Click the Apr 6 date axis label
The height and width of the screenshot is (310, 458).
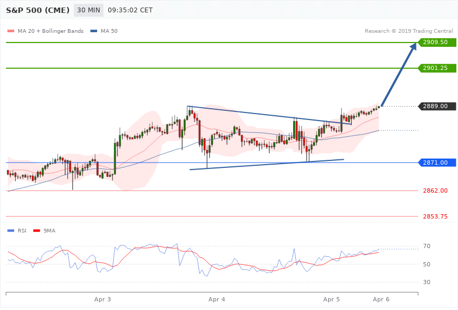381,299
